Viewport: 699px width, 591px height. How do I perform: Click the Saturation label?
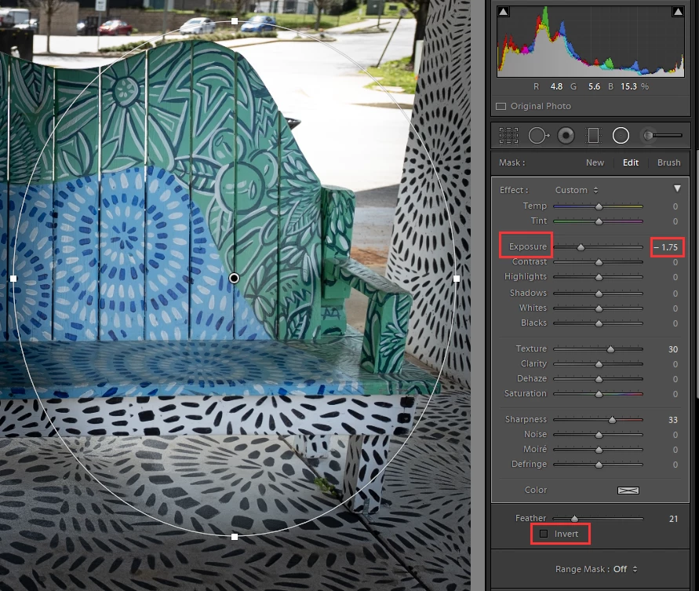point(525,393)
